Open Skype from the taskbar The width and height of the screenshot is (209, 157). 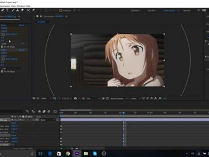(95, 154)
